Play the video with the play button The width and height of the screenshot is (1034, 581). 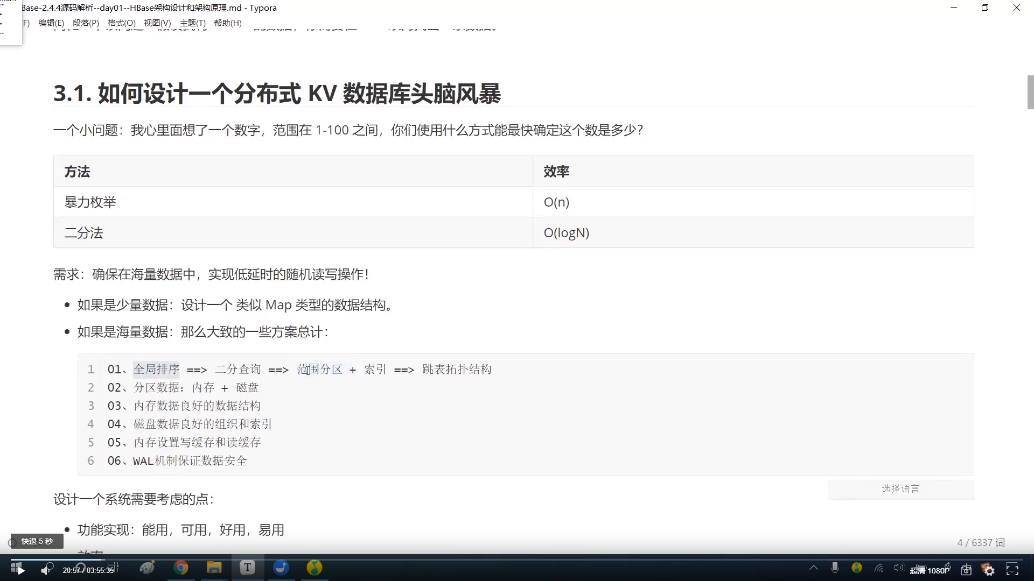click(x=20, y=570)
